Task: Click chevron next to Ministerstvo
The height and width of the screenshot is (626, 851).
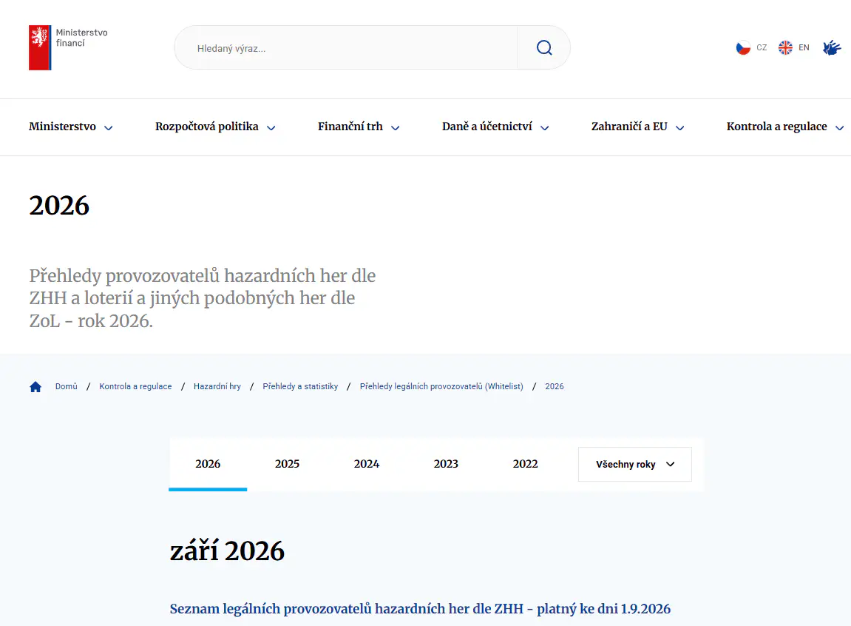Action: tap(109, 128)
